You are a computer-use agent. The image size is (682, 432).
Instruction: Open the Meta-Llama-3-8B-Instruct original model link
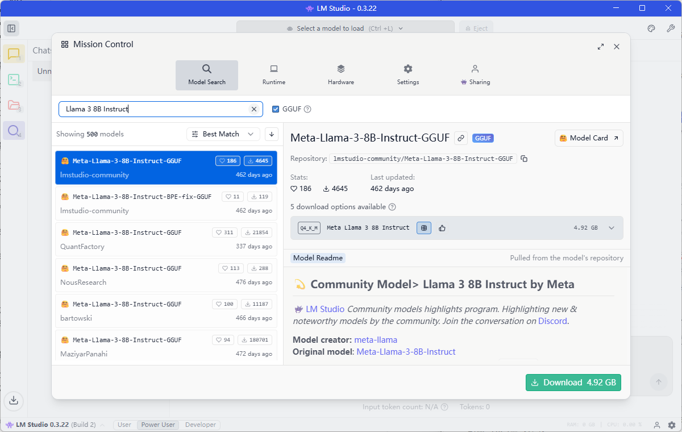406,352
